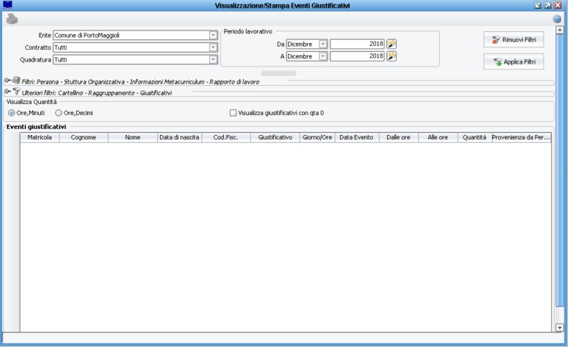The image size is (568, 347).
Task: Open the help question mark icon
Action: pos(557,19)
